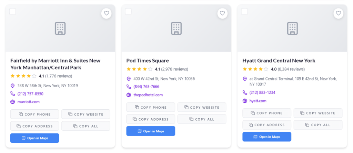
Task: Click the 1,776 reviews text
Action: 59,76
